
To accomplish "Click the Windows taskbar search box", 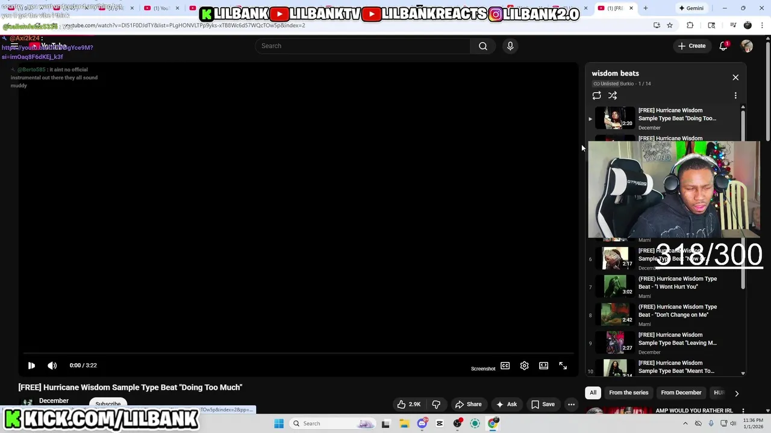I will (x=331, y=423).
